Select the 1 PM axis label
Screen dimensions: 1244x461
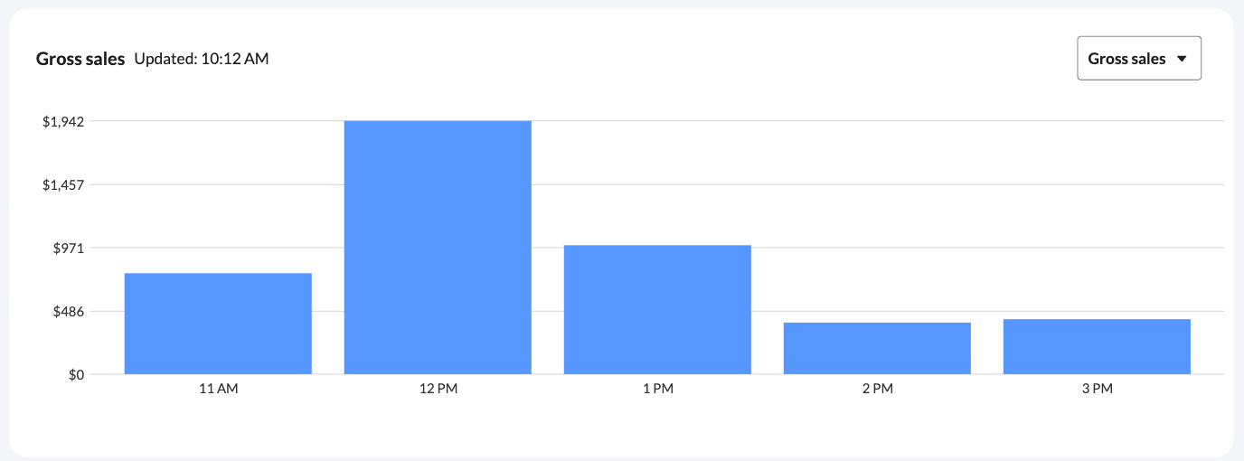pos(657,390)
